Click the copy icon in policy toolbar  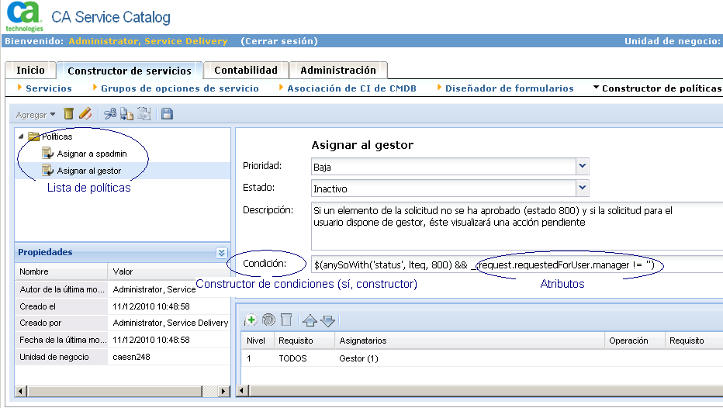click(x=126, y=114)
